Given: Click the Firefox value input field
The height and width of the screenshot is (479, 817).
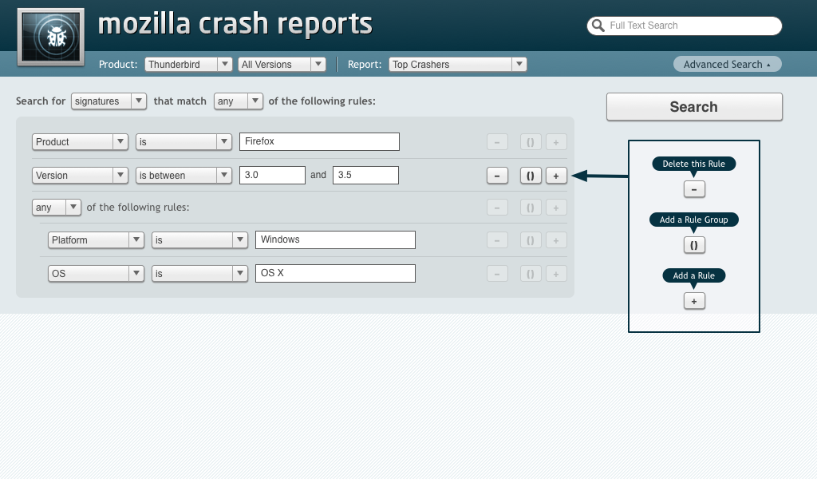Looking at the screenshot, I should pos(319,142).
